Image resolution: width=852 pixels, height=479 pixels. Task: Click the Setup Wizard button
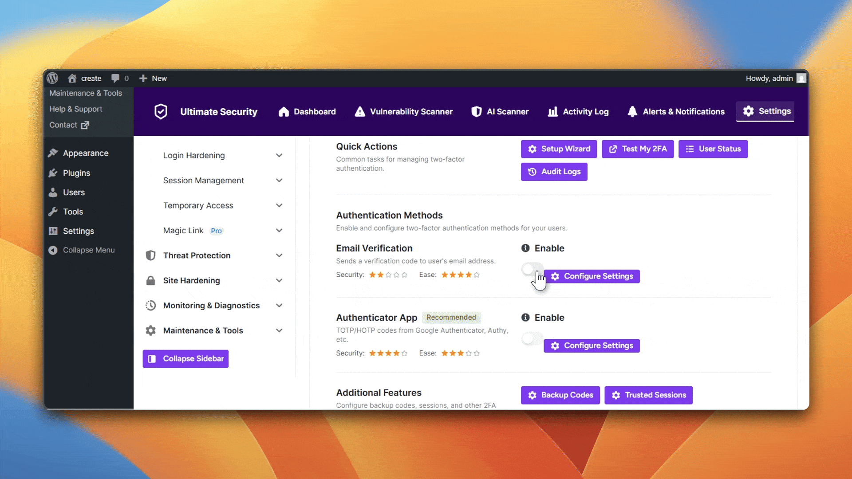click(x=559, y=149)
